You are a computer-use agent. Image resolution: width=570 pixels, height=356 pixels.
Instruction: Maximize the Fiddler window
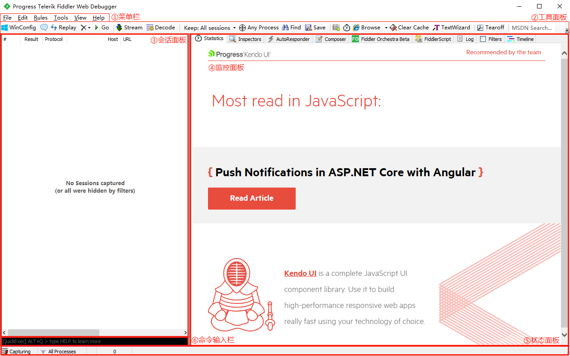tap(539, 6)
